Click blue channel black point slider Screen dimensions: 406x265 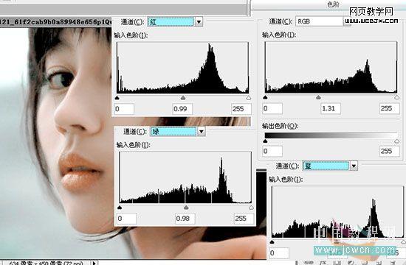(x=272, y=241)
